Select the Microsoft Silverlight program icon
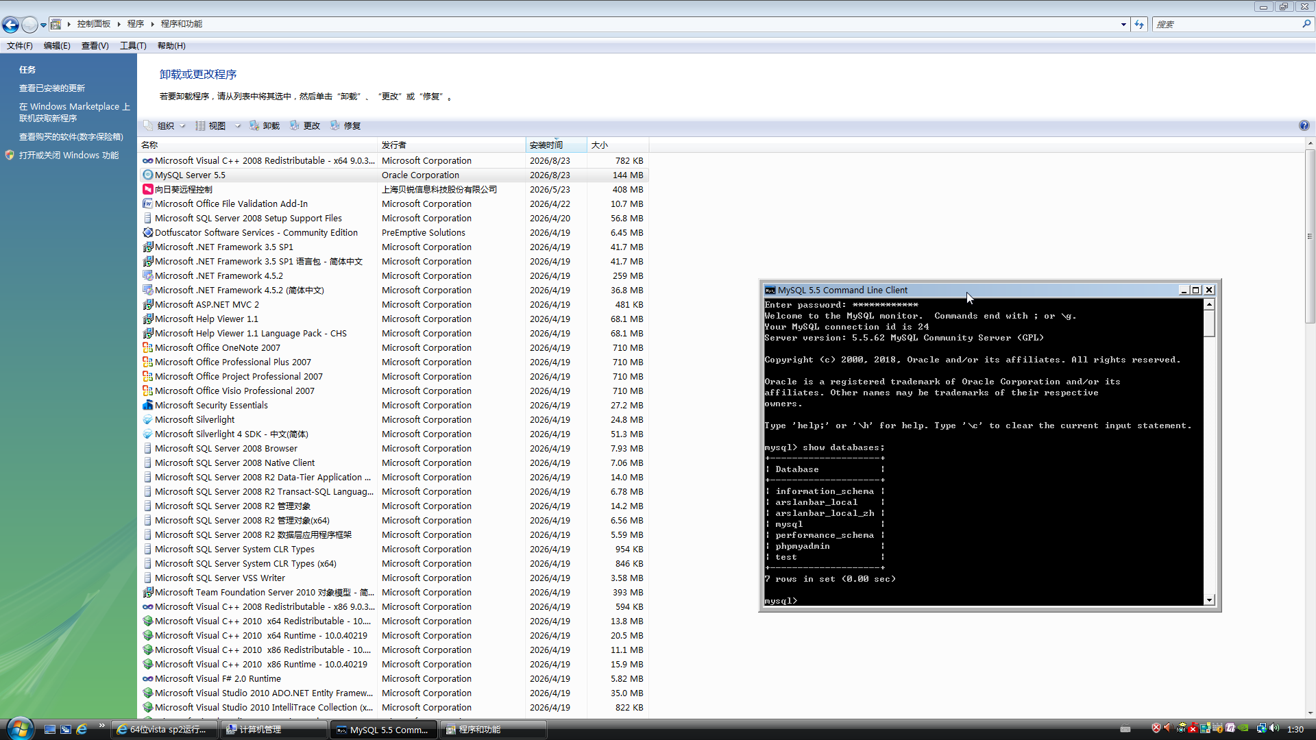1316x740 pixels. (x=147, y=420)
